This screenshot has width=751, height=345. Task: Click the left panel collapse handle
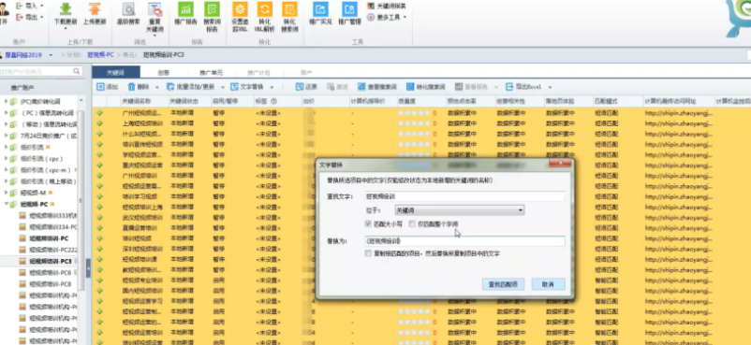(88, 268)
